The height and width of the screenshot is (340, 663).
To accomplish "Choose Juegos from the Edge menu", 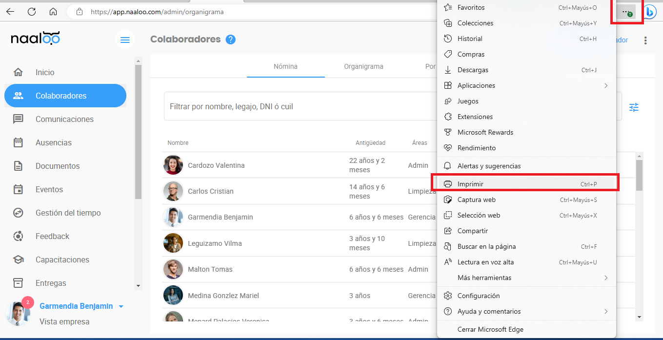I will pyautogui.click(x=526, y=101).
